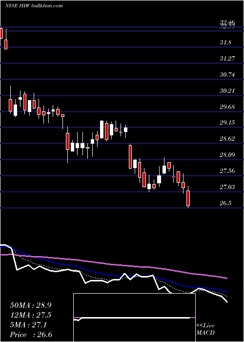Click the 12MA : 27.5 reading
The image size is (244, 342).
pyautogui.click(x=31, y=315)
